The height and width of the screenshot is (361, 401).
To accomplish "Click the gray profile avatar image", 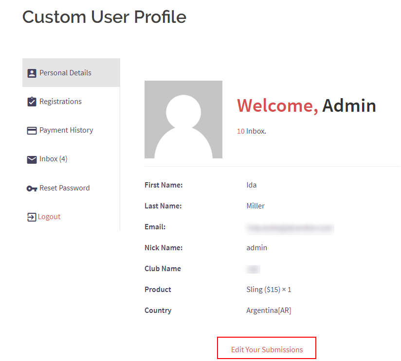I will coord(183,120).
